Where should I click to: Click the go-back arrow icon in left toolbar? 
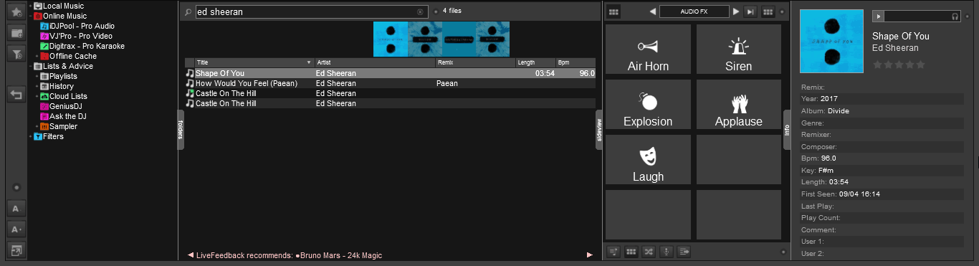point(16,94)
